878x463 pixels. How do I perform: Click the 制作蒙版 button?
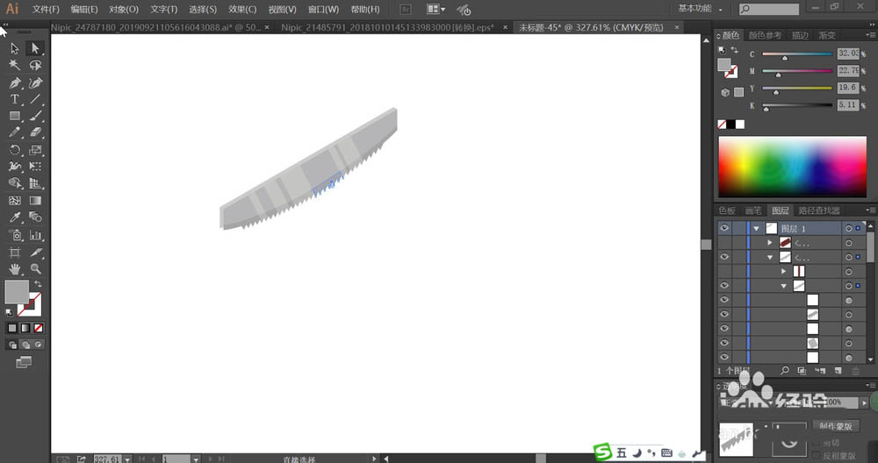[x=836, y=426]
